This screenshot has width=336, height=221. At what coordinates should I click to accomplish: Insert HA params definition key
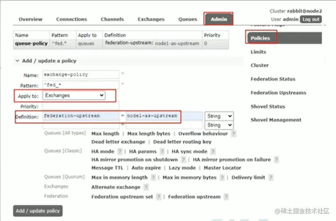pyautogui.click(x=143, y=152)
